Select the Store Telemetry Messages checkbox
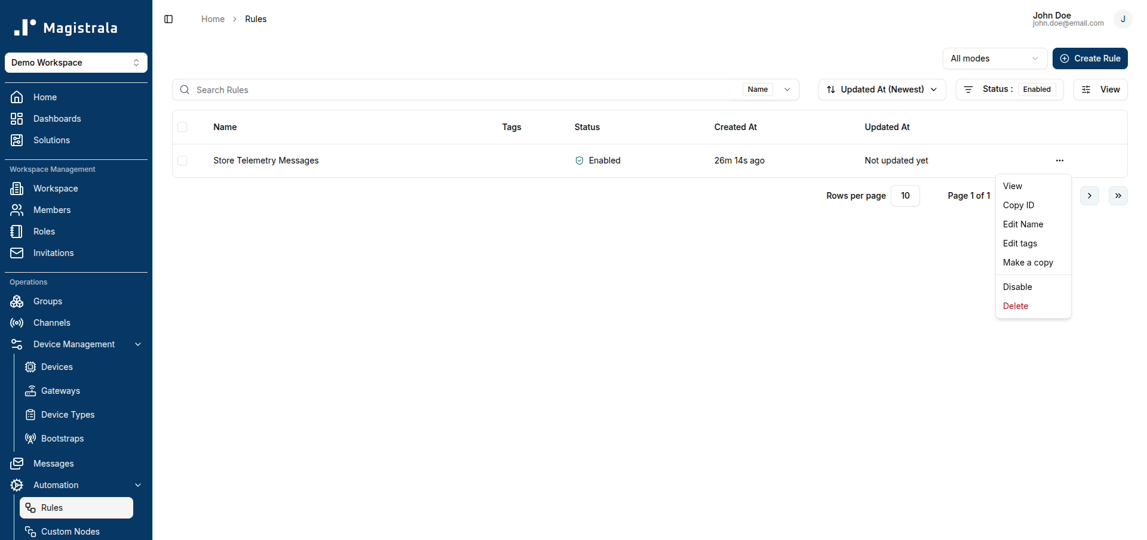1147x540 pixels. [x=182, y=161]
